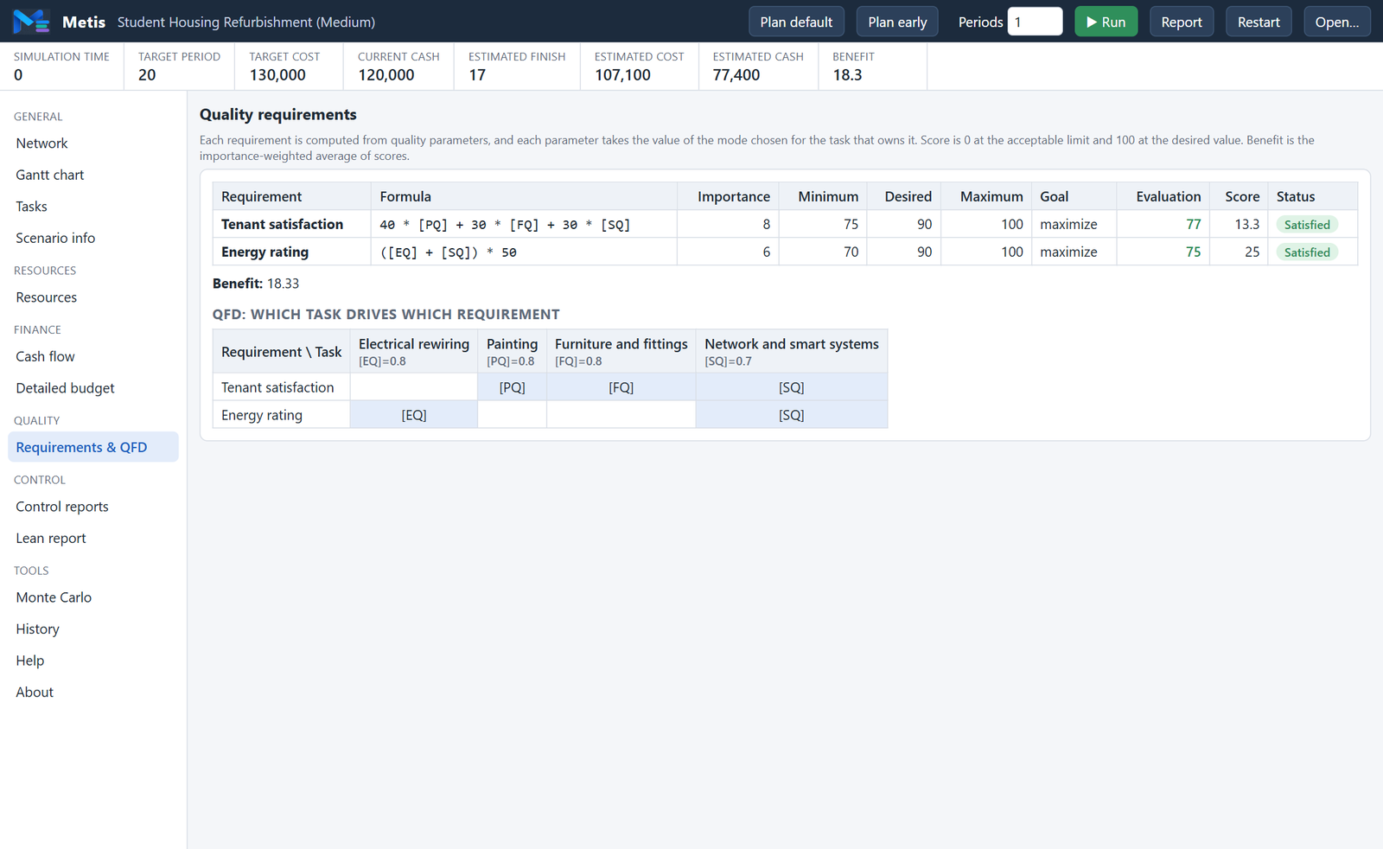The image size is (1383, 849).
Task: Click the Furniture and fittings column header
Action: (621, 351)
